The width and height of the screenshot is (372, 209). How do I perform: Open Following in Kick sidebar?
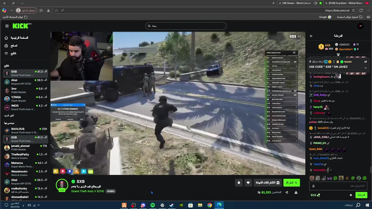click(10, 53)
